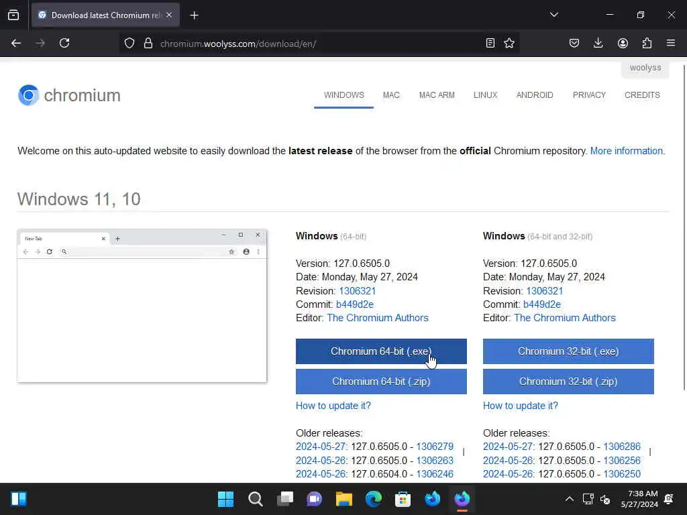Go forward to the next page
Screen dimensions: 687x515
[40, 43]
